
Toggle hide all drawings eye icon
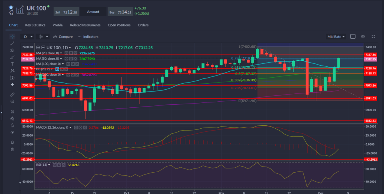(x=12, y=132)
